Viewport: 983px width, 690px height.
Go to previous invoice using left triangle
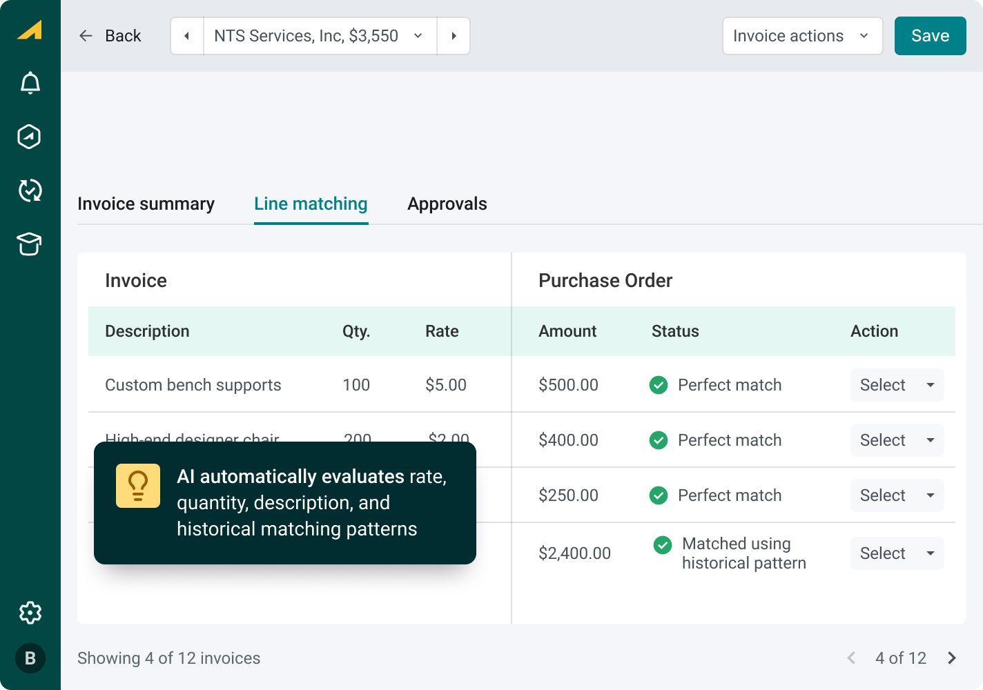pyautogui.click(x=187, y=36)
